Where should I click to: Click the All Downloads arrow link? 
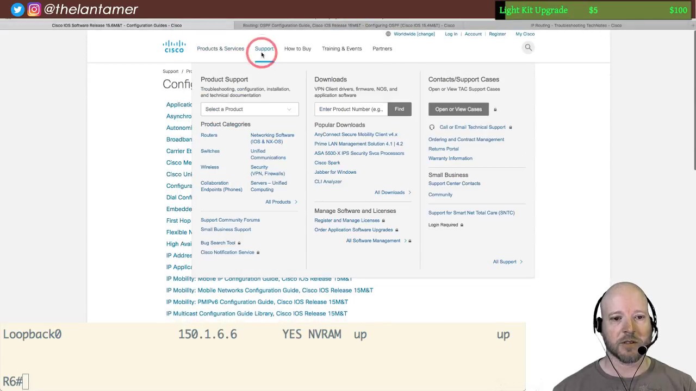click(x=393, y=192)
